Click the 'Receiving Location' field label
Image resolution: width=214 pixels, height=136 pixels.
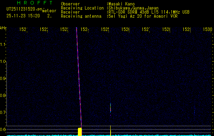[x=82, y=8]
